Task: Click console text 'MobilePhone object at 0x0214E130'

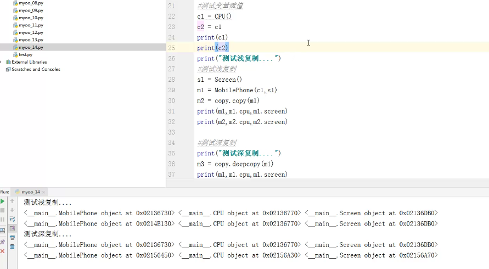Action: [115, 224]
